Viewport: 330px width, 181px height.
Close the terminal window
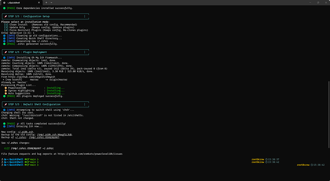[x=326, y=3]
